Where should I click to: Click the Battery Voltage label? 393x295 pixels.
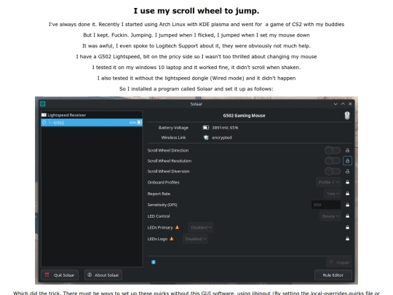pos(173,127)
